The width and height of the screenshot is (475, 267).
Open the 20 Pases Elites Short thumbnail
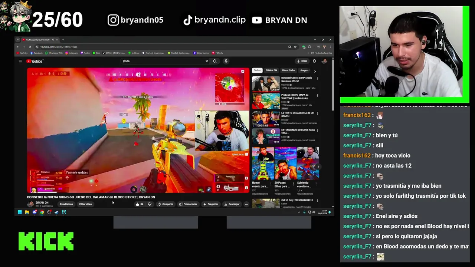[285, 163]
